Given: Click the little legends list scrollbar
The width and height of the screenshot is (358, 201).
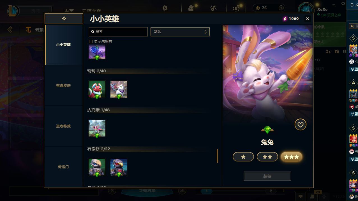Looking at the screenshot, I should [x=217, y=156].
